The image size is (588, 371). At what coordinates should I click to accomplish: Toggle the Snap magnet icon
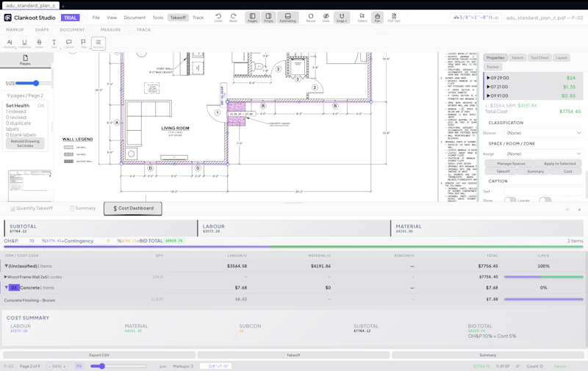pos(342,17)
